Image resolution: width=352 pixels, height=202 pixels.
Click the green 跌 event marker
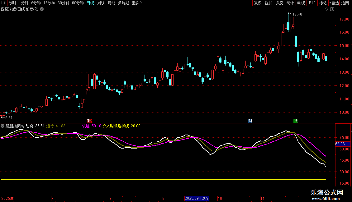point(295,121)
